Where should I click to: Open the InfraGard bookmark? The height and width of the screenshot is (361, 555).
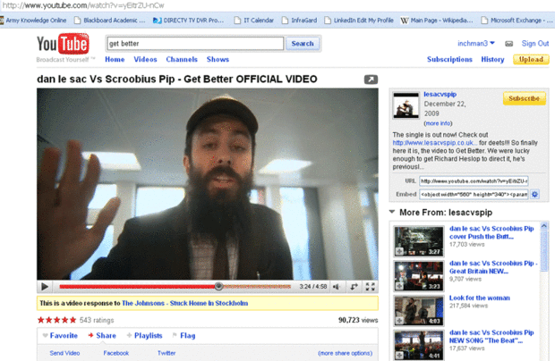coord(299,21)
